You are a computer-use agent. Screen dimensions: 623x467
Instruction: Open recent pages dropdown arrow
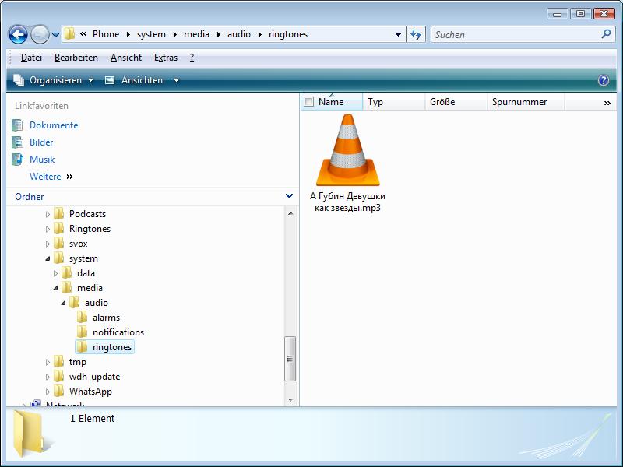(x=55, y=35)
